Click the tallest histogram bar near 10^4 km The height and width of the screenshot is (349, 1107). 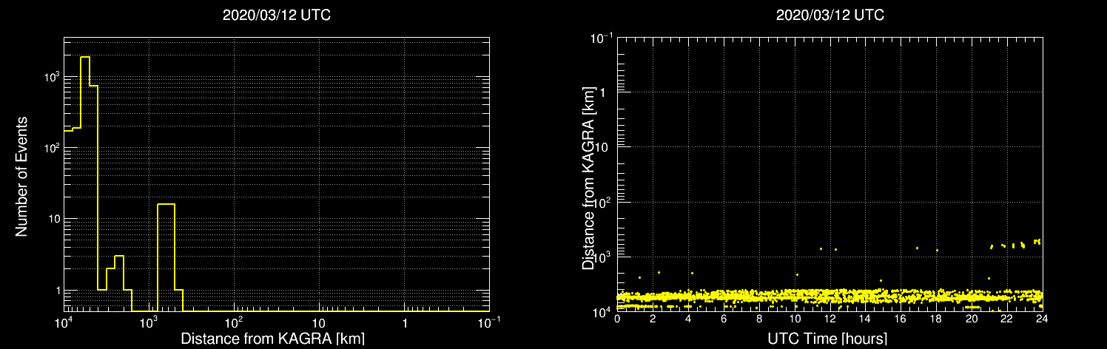pyautogui.click(x=84, y=183)
